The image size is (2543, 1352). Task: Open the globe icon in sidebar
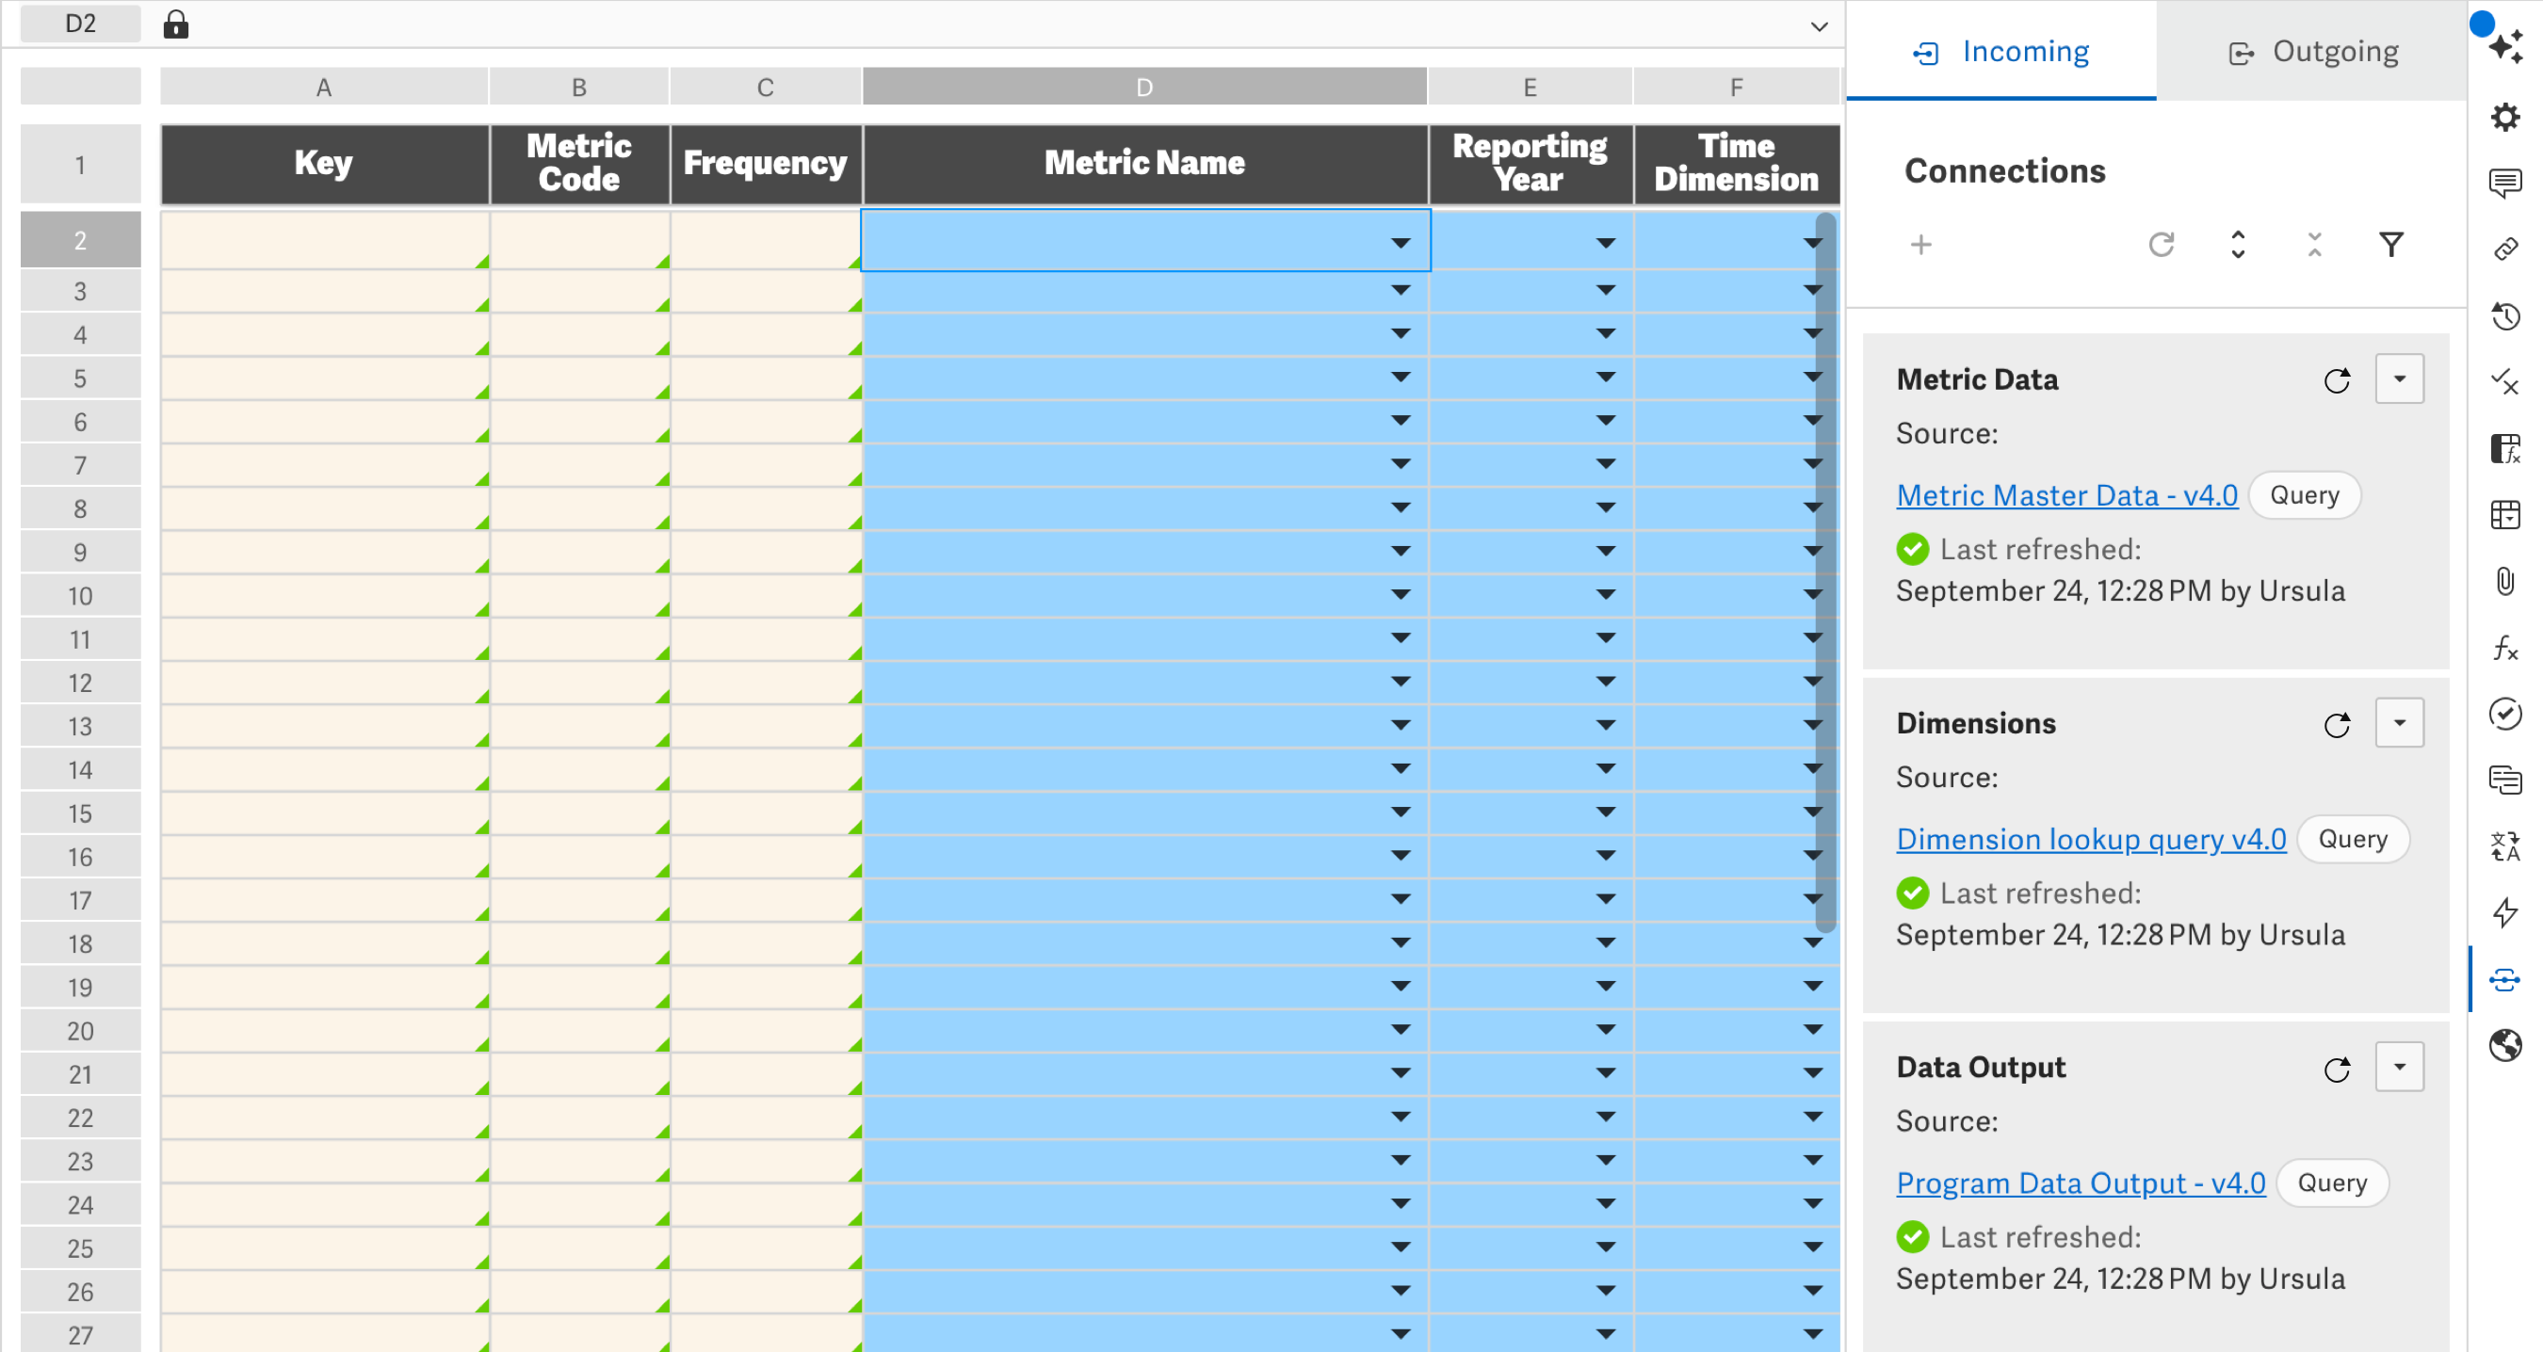tap(2505, 1045)
